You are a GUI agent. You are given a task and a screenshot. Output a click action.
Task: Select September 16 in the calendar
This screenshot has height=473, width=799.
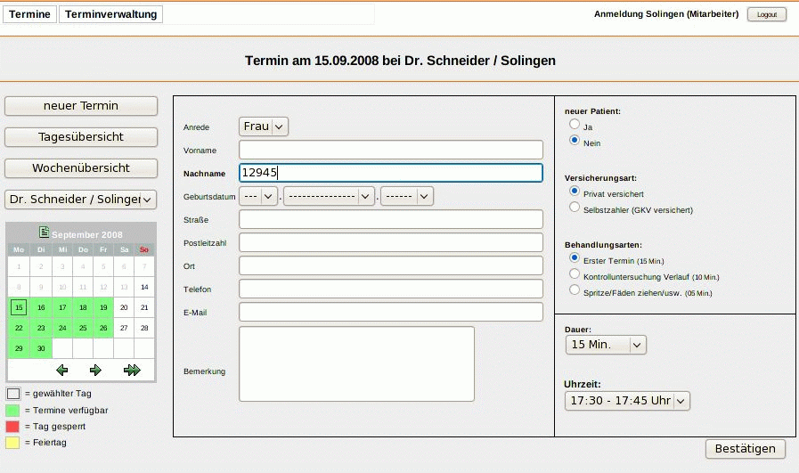click(x=40, y=307)
